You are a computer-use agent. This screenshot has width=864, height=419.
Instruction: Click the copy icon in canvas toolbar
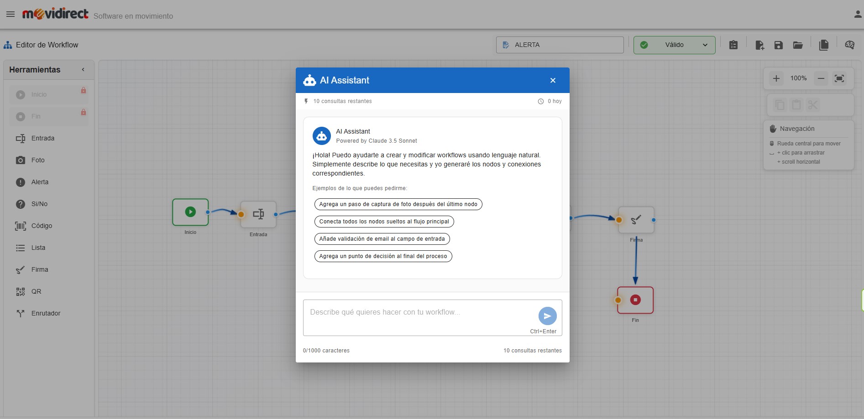[780, 105]
